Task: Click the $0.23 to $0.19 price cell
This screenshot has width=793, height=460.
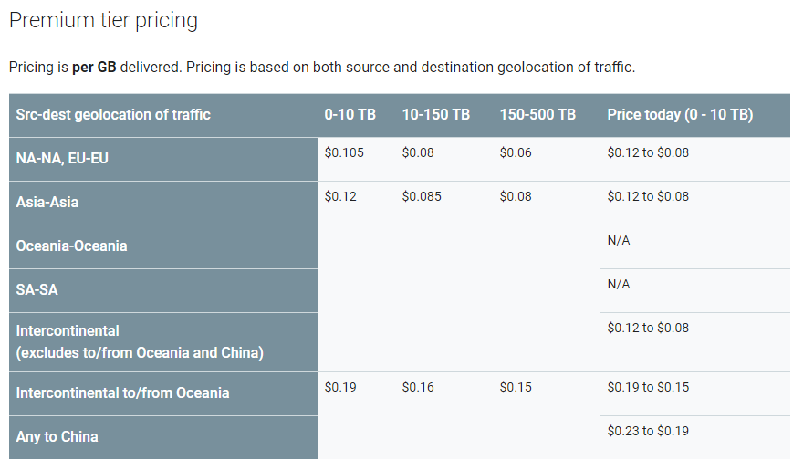Action: (x=648, y=431)
